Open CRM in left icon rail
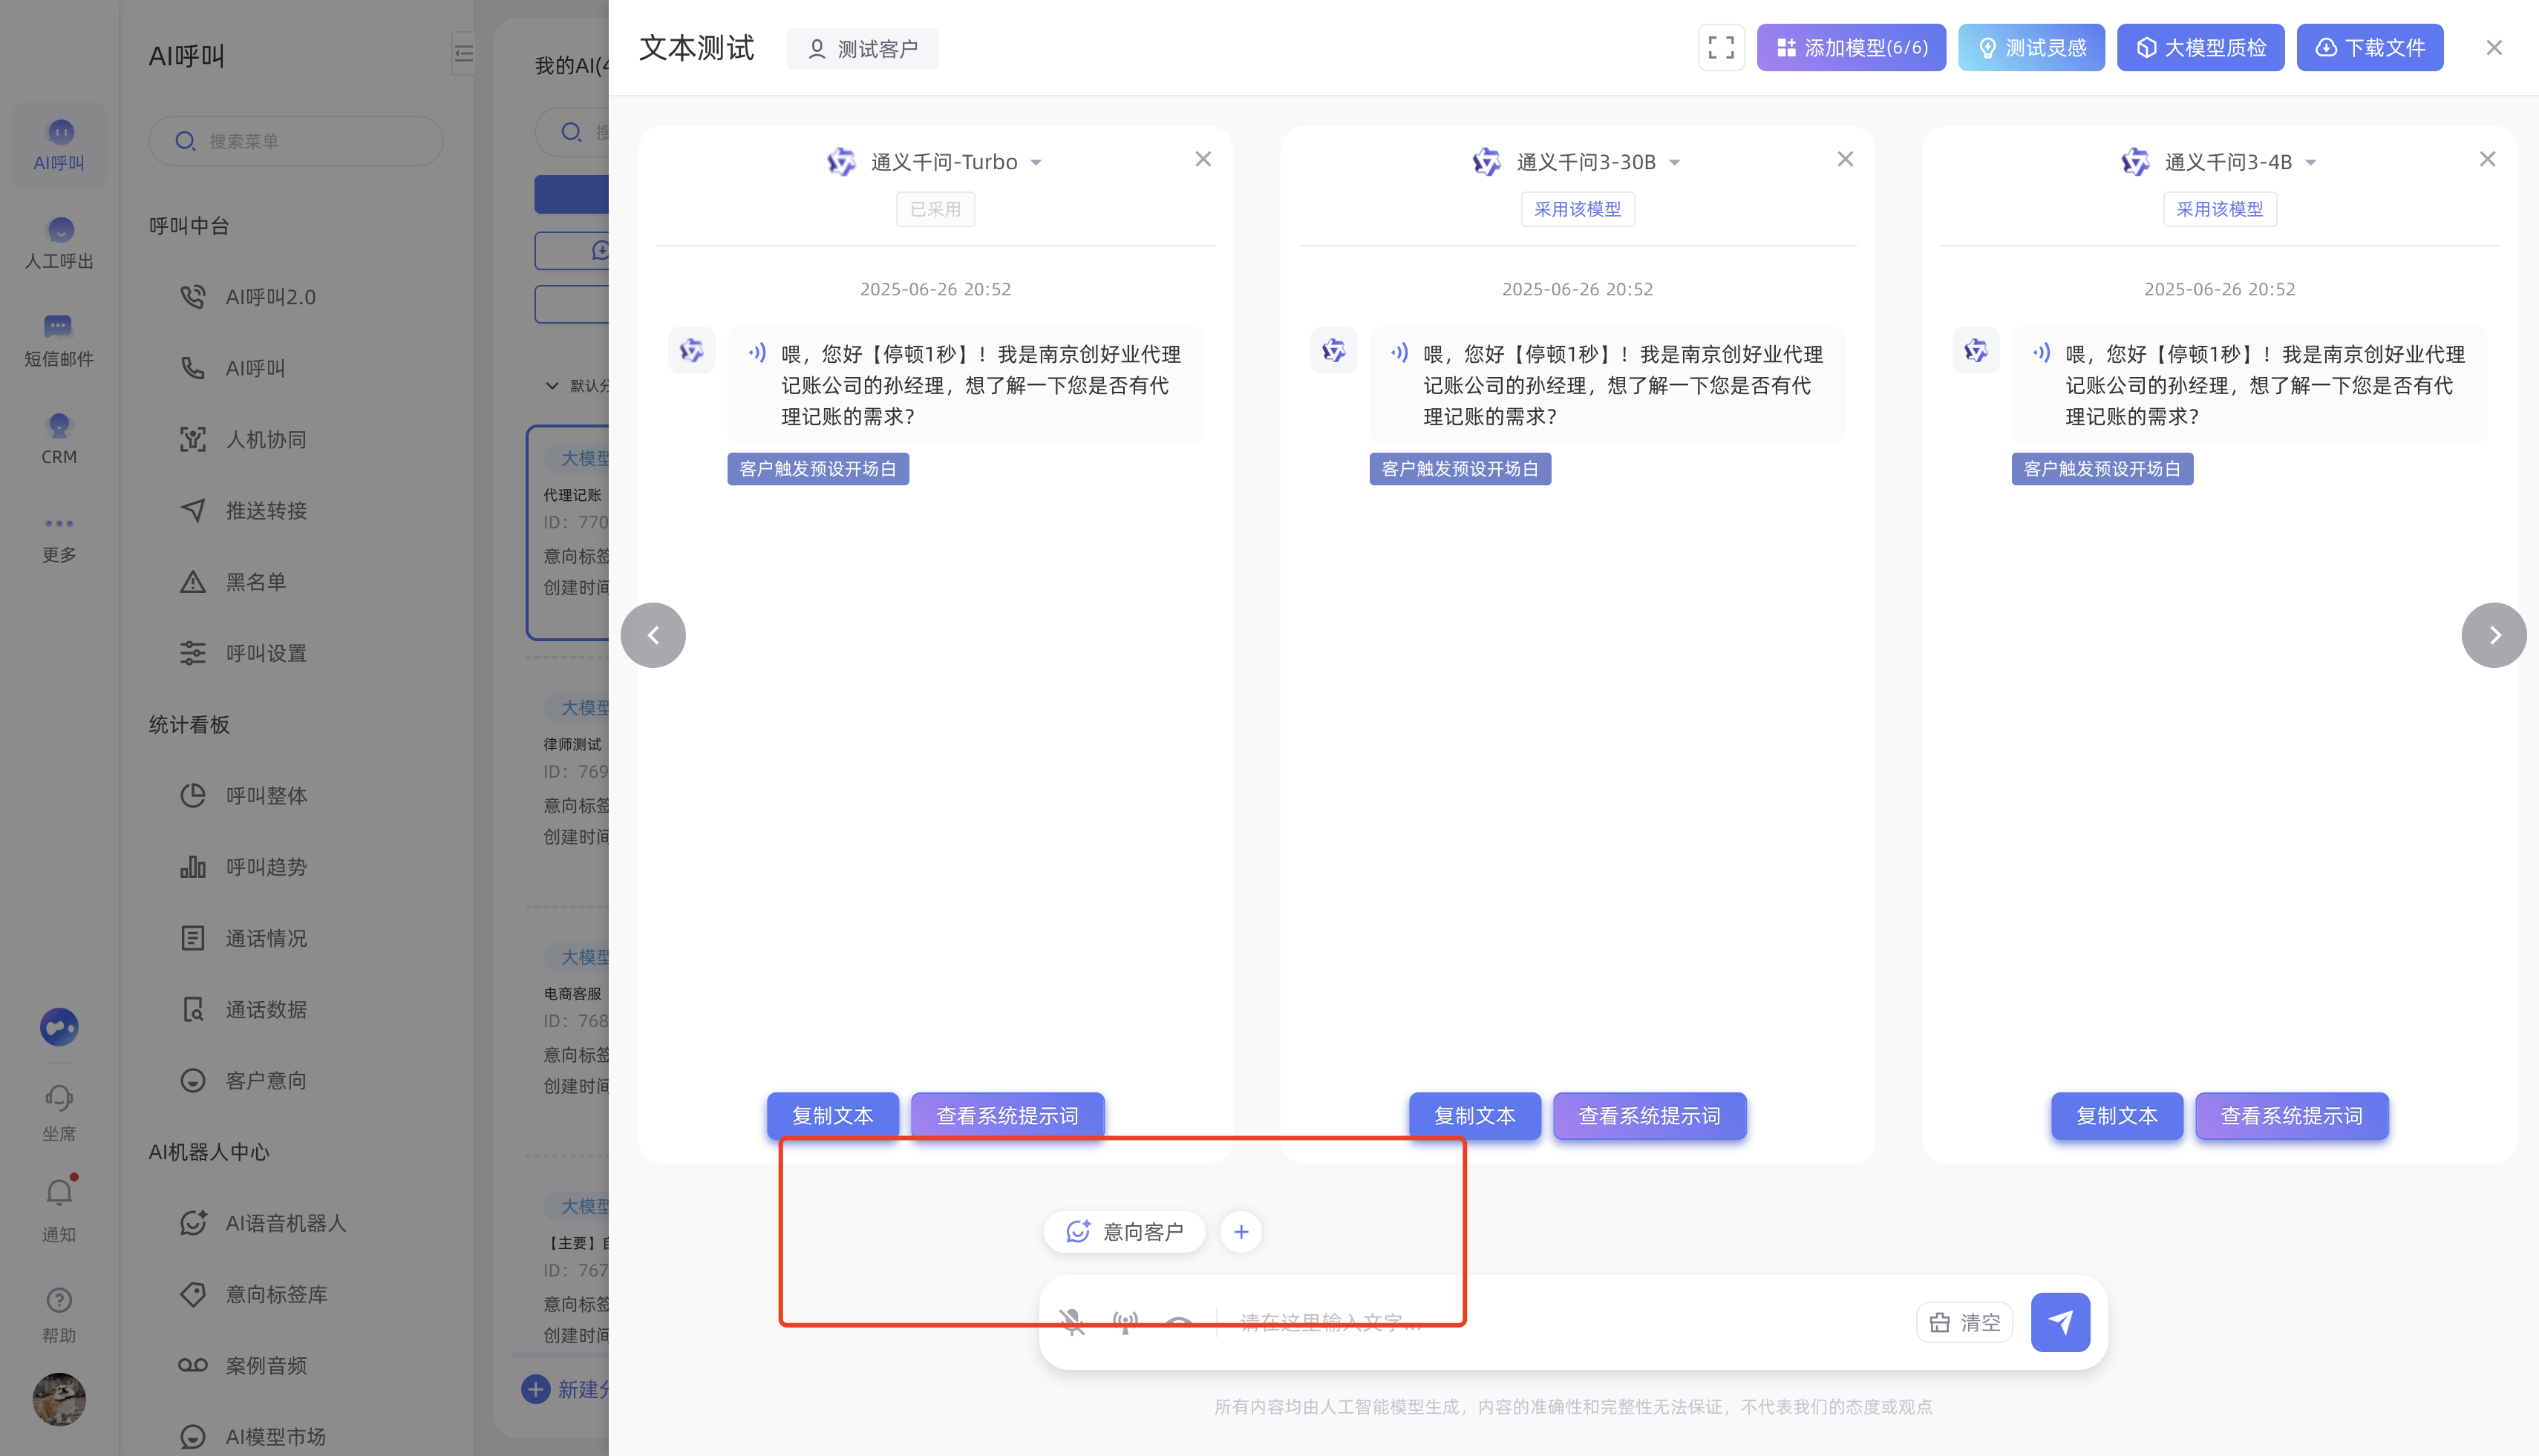The width and height of the screenshot is (2539, 1456). [59, 440]
